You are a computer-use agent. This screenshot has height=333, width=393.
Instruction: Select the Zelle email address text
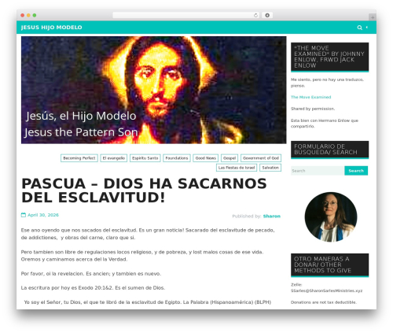[x=326, y=290]
